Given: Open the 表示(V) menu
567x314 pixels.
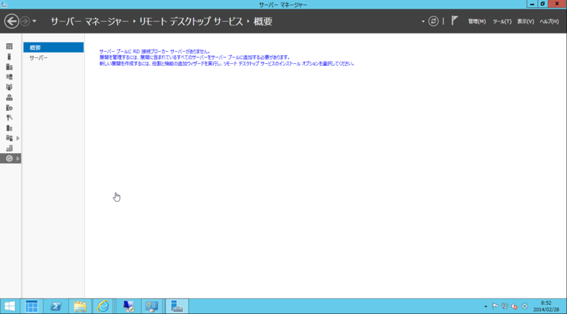Looking at the screenshot, I should pyautogui.click(x=525, y=21).
